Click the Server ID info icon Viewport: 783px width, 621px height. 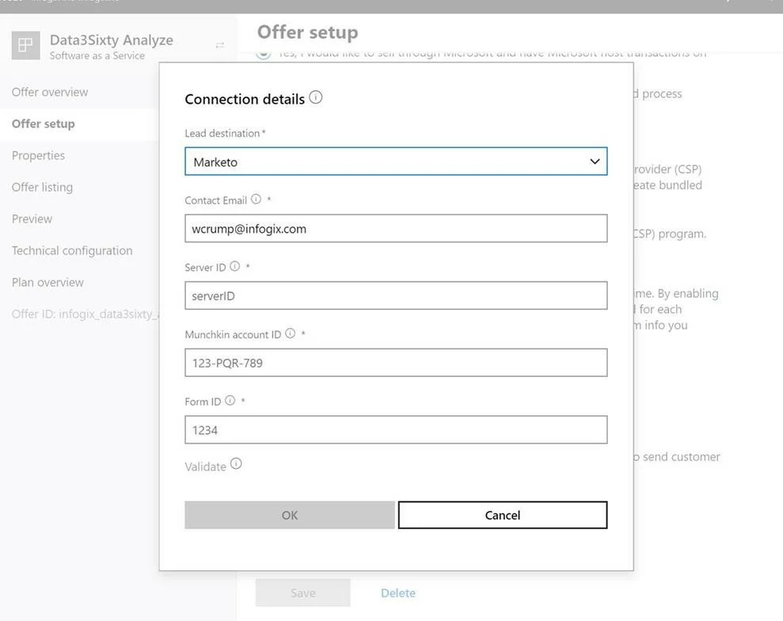[x=234, y=266]
